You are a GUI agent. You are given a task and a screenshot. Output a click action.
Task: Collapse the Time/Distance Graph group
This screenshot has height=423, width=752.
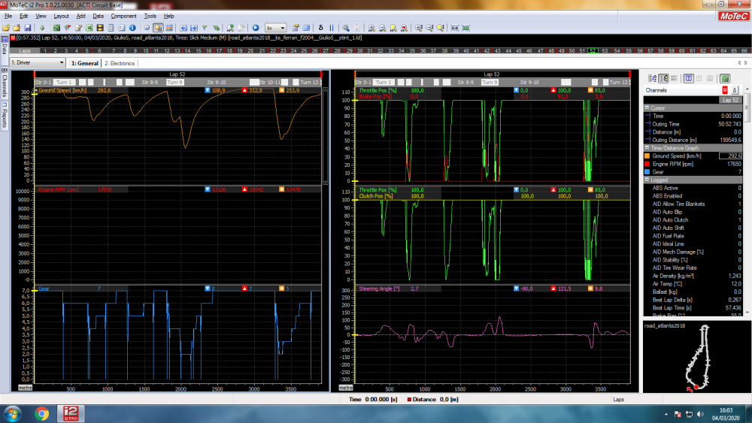pyautogui.click(x=647, y=148)
